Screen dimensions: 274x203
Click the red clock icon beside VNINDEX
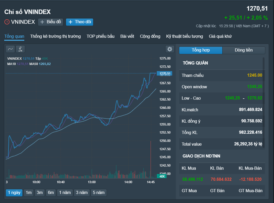click(7, 22)
